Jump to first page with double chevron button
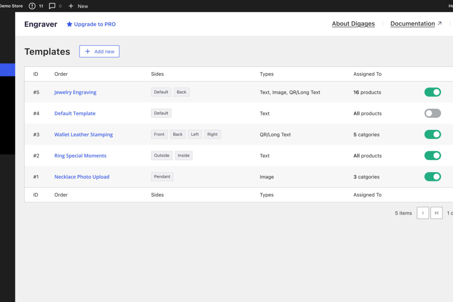The width and height of the screenshot is (453, 302). 436,213
